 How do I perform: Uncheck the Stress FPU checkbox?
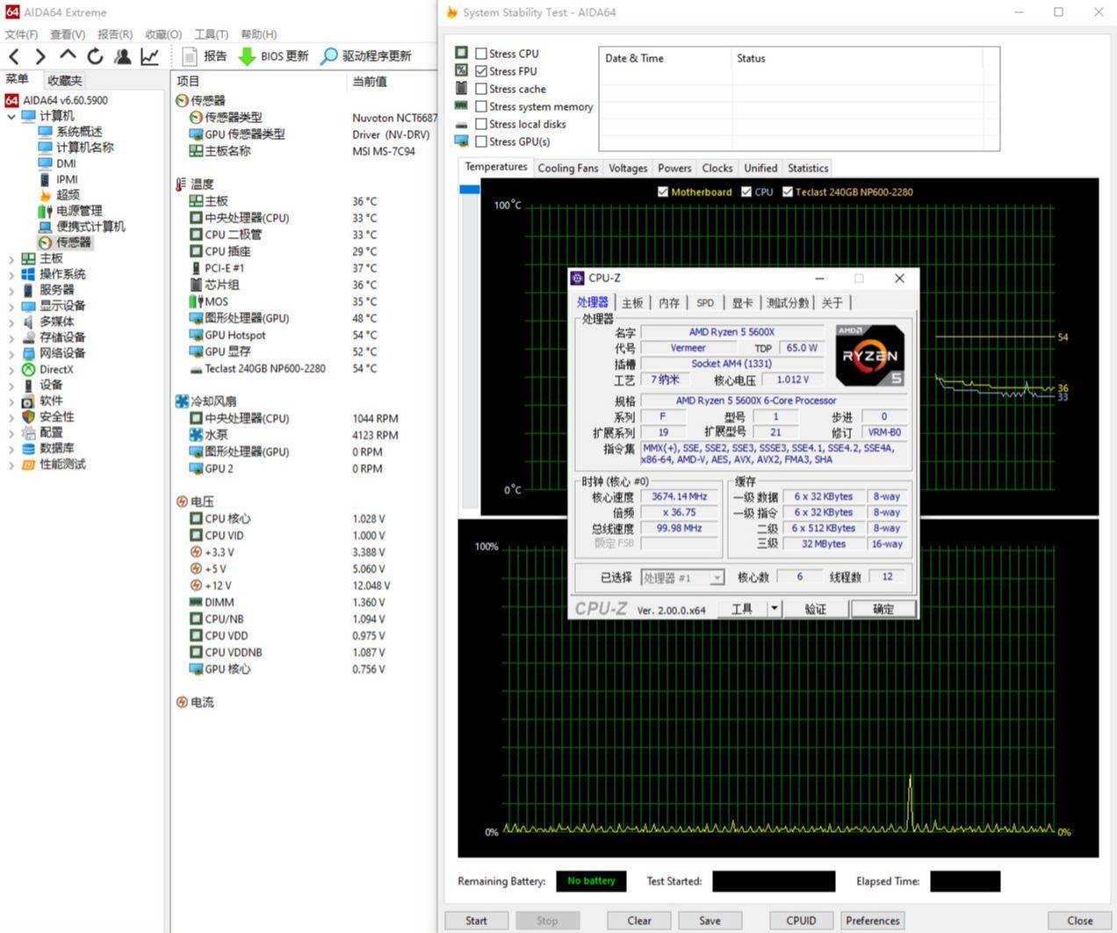click(x=481, y=71)
